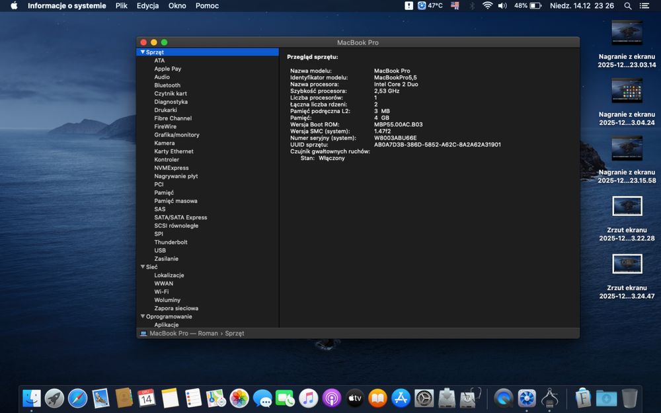Select Zasilanie in the sidebar
The width and height of the screenshot is (661, 413).
tap(166, 259)
